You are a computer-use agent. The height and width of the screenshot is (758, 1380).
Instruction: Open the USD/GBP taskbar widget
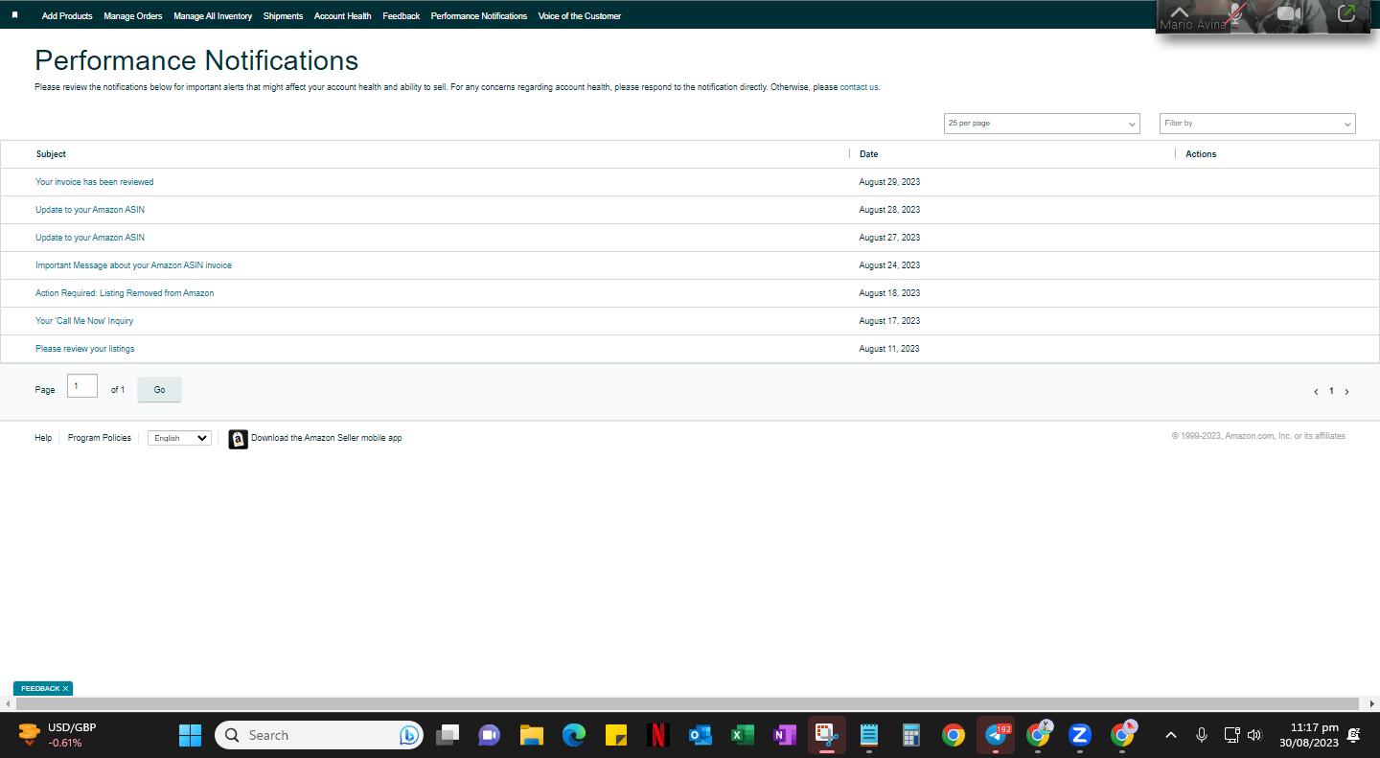pos(57,735)
